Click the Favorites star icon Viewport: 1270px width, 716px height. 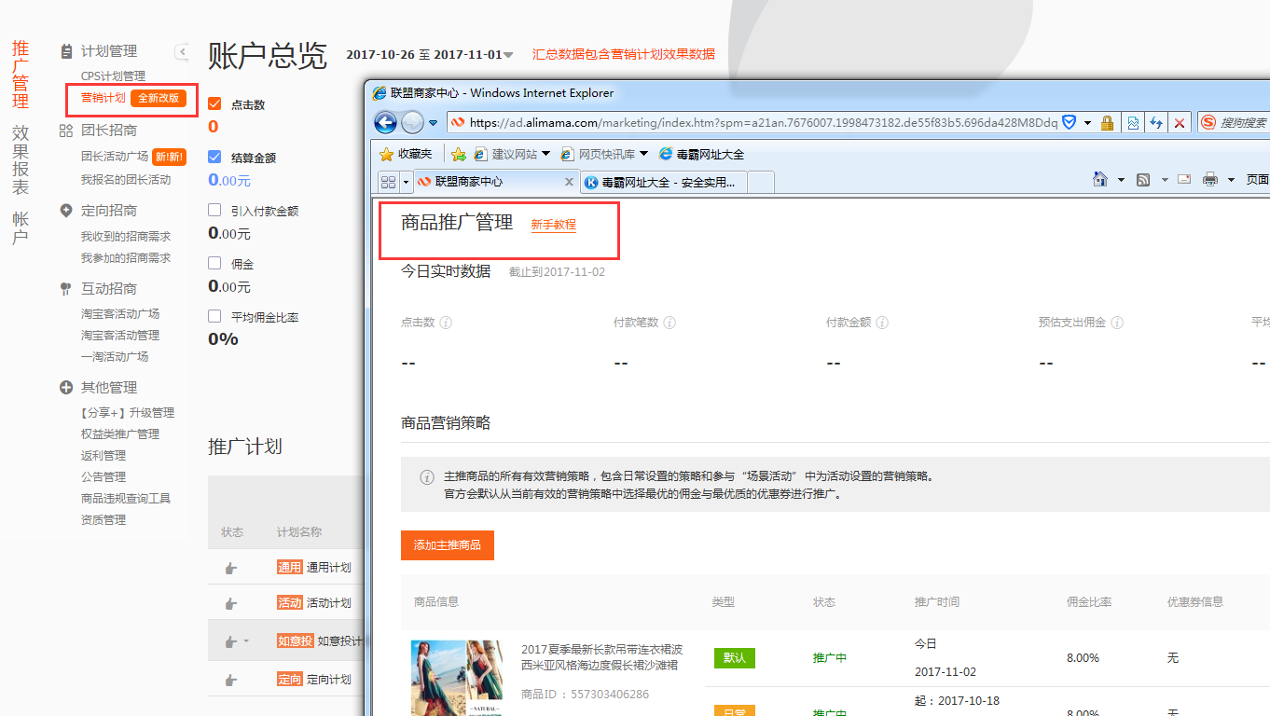(x=386, y=154)
